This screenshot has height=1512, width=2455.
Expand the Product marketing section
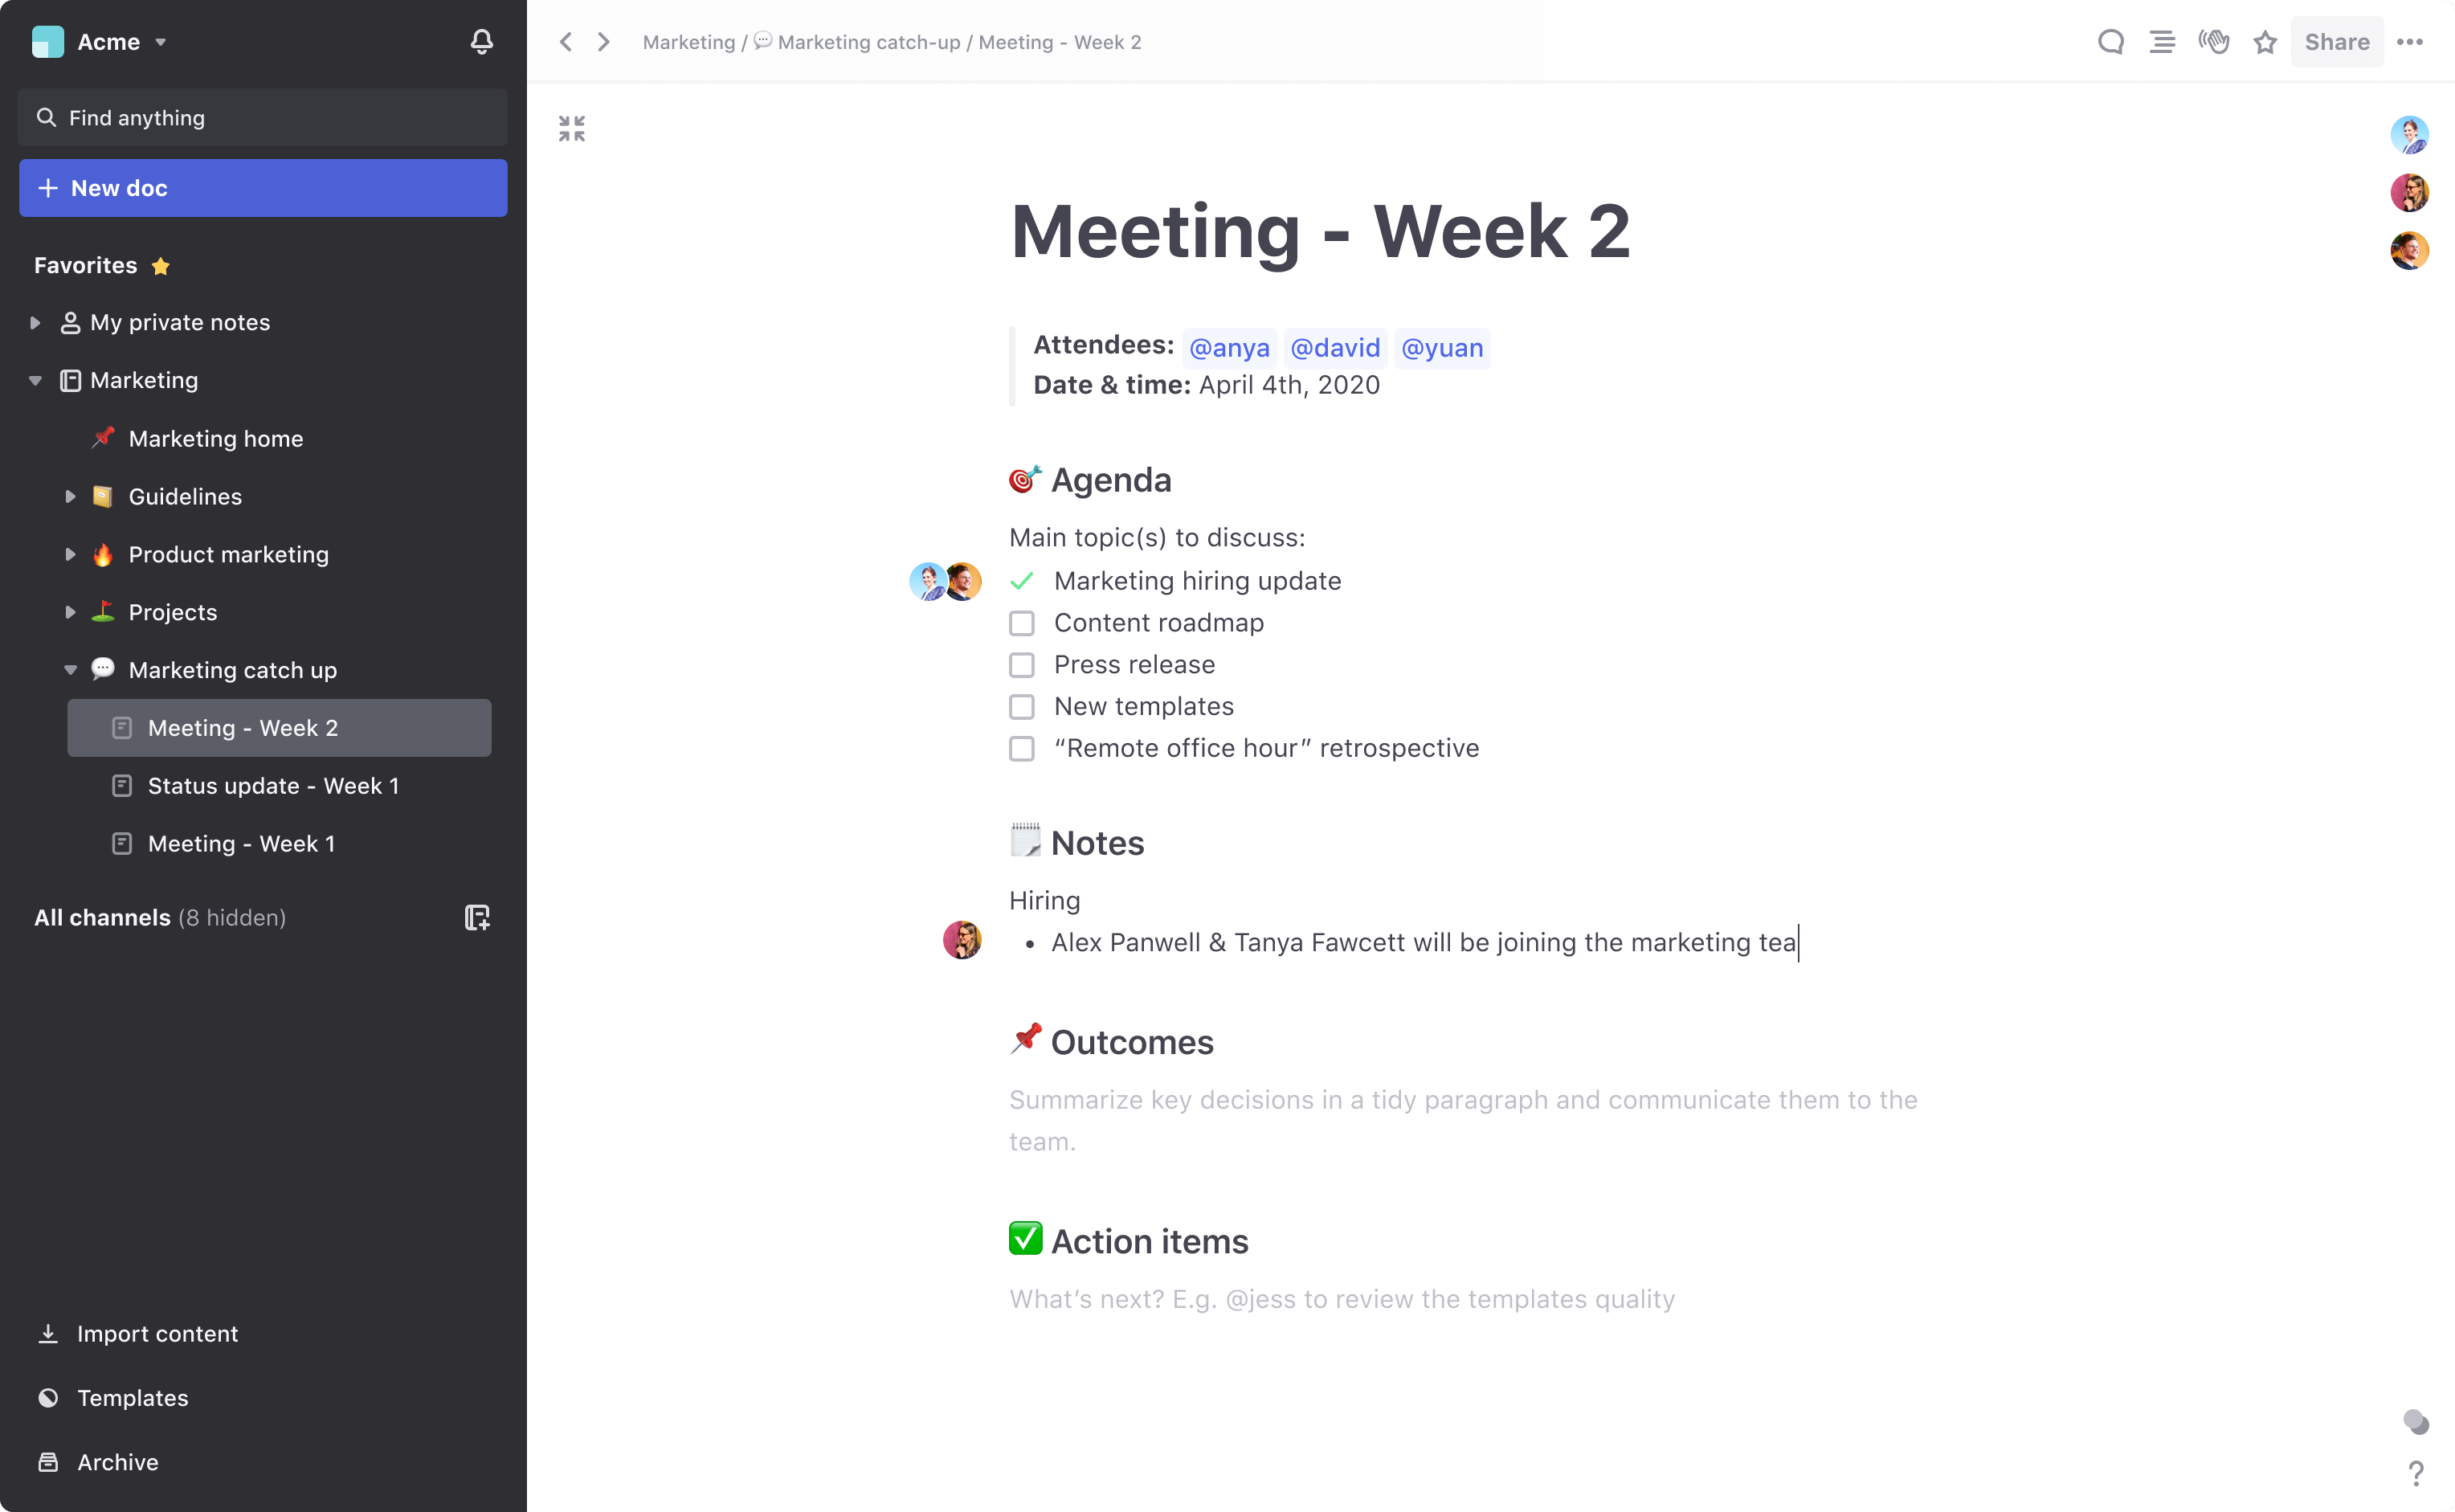pyautogui.click(x=65, y=554)
